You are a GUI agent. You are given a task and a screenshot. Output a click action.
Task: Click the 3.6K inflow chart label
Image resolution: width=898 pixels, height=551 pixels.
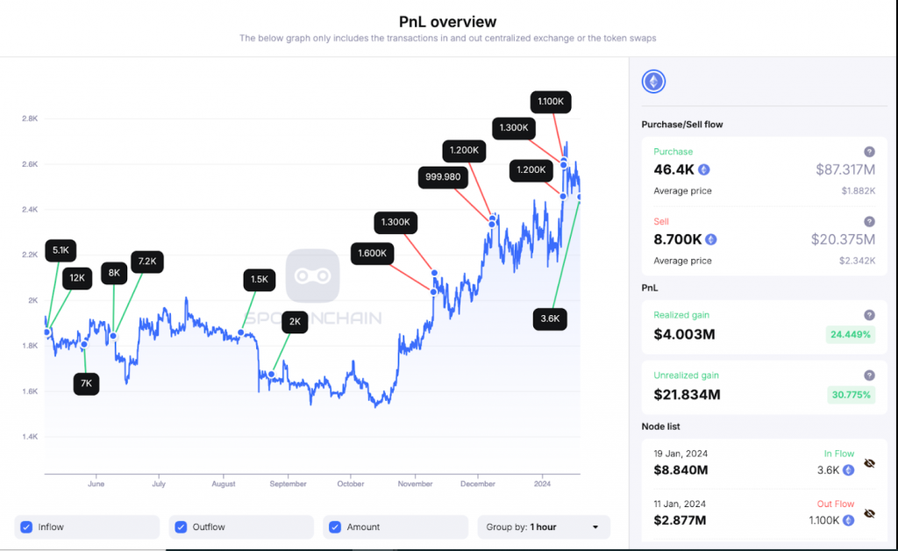pos(550,319)
